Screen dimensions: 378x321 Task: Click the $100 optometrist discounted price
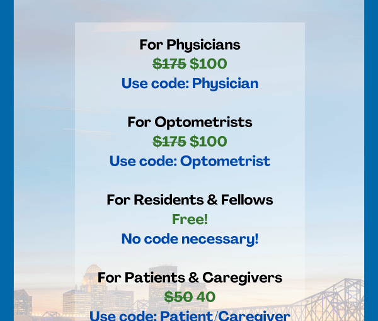[x=209, y=142]
